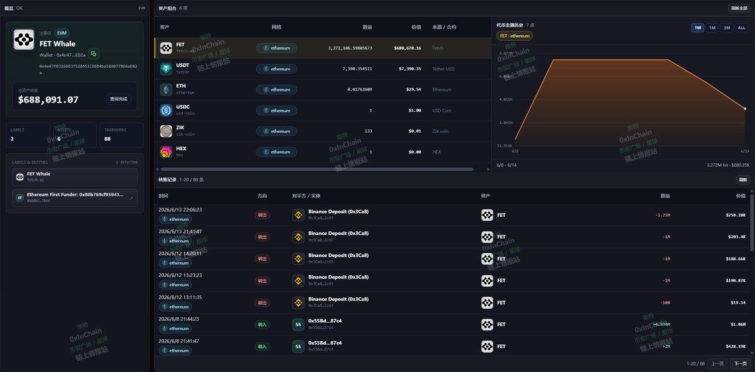
Task: Go to previous page with 上一页
Action: coord(717,363)
